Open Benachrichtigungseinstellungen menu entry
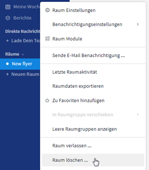Viewport: 149px width, 170px height. point(93,24)
